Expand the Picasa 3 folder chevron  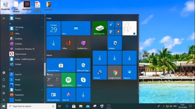click(42, 90)
